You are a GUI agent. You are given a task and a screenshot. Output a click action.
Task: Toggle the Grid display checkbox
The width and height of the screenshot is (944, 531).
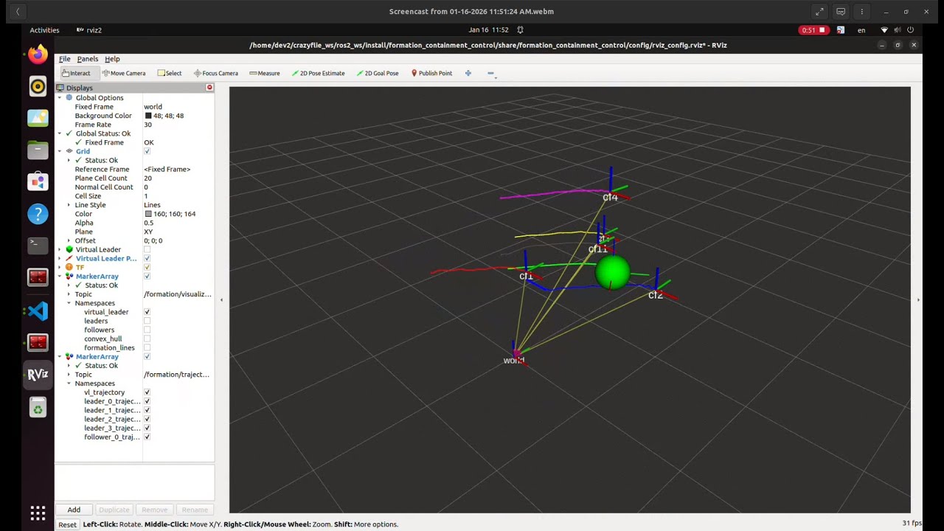point(147,151)
